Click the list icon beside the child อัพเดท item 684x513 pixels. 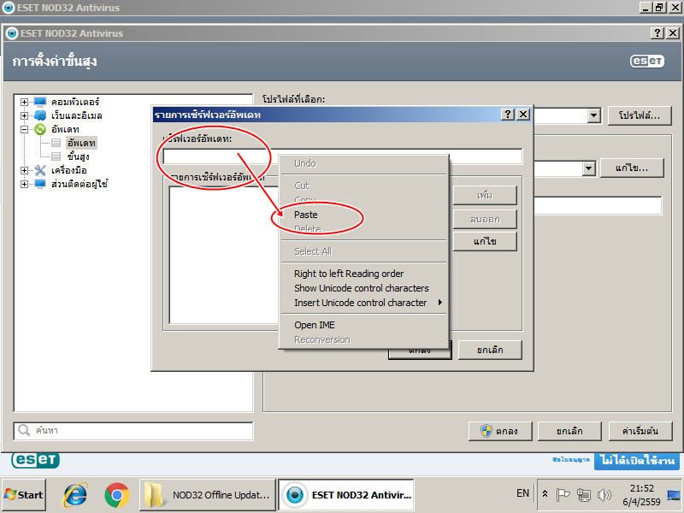tap(56, 143)
